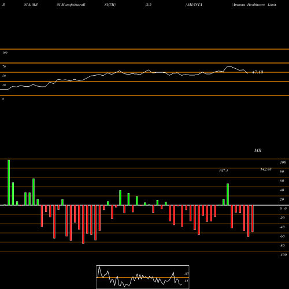This screenshot has height=289, width=289.
Task: Select the last red bar in MR chart
Action: click(x=253, y=218)
